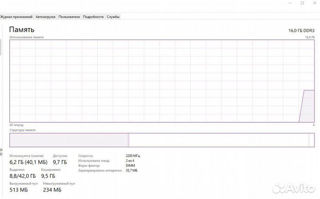The image size is (320, 199).
Task: Click the 2200 МГц speed value
Action: [x=133, y=156]
